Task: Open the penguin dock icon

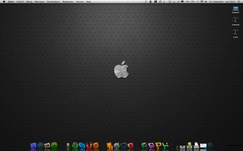Action: pos(68,146)
